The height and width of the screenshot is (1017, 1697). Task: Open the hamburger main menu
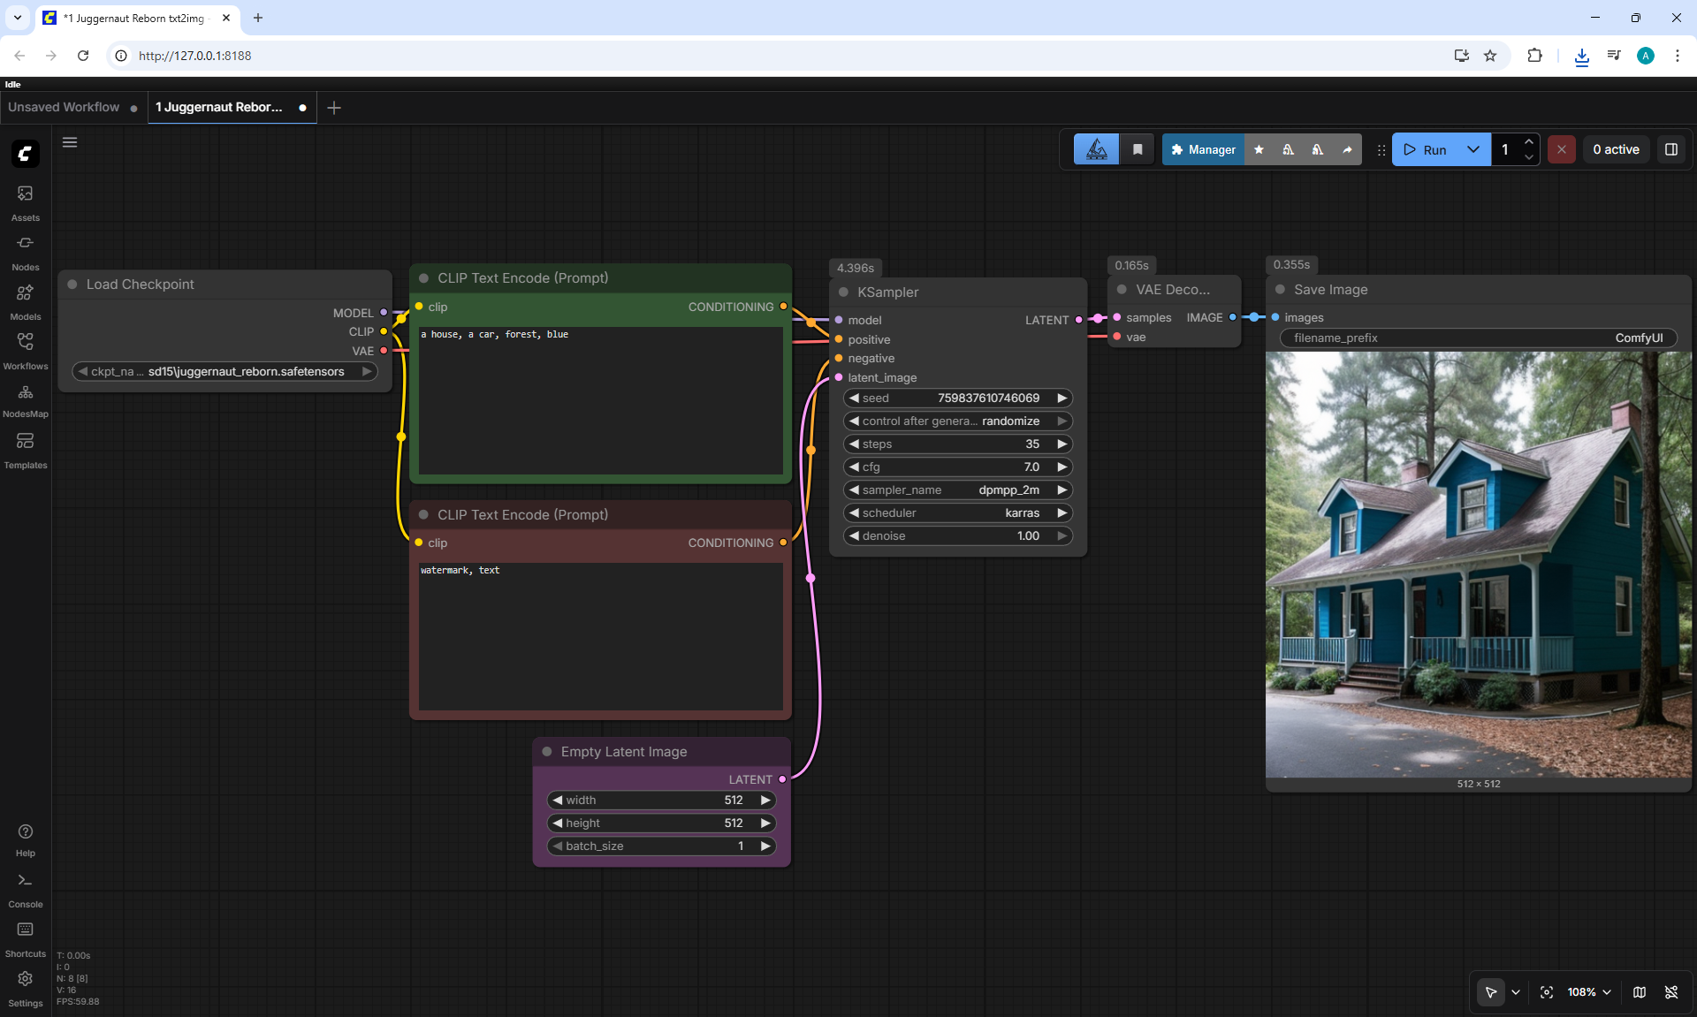[x=70, y=142]
